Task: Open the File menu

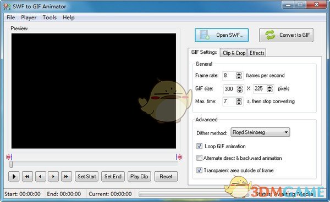Action: 11,18
